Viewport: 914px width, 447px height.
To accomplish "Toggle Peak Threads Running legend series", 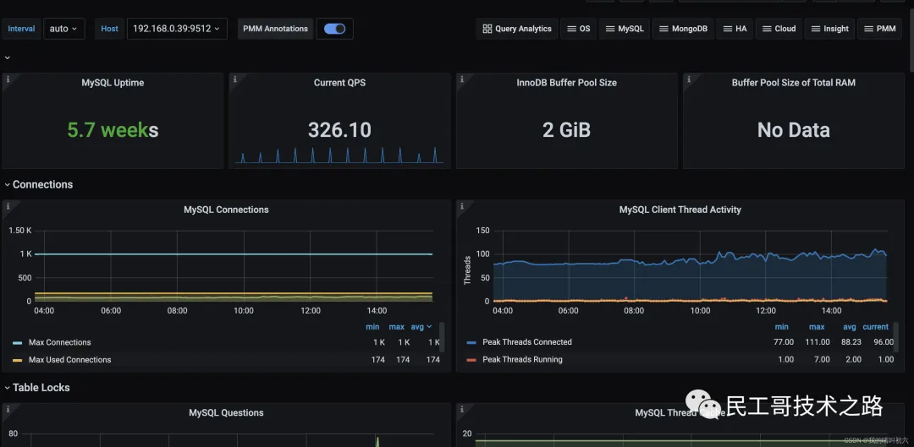I will pyautogui.click(x=522, y=360).
